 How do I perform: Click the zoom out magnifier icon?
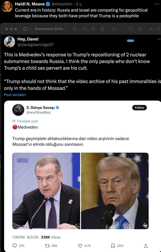click(x=85, y=29)
